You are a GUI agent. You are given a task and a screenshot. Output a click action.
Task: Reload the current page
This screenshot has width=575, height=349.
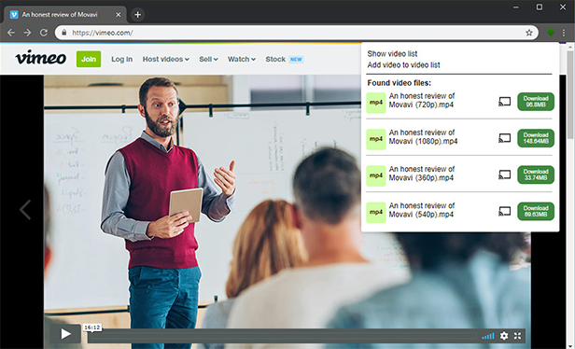click(44, 33)
